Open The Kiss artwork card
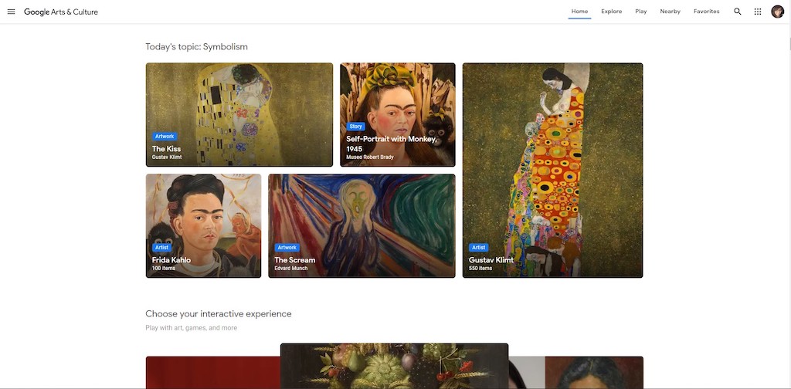The image size is (791, 389). pos(239,108)
